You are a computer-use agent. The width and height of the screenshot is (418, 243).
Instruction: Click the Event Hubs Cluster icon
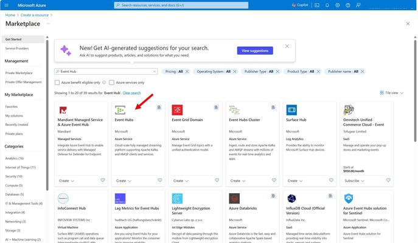[x=234, y=110]
